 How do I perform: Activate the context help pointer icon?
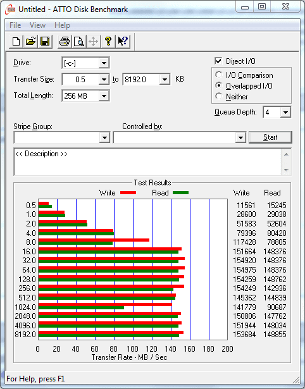(123, 41)
